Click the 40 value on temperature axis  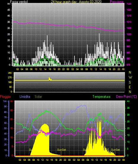tap(128, 101)
